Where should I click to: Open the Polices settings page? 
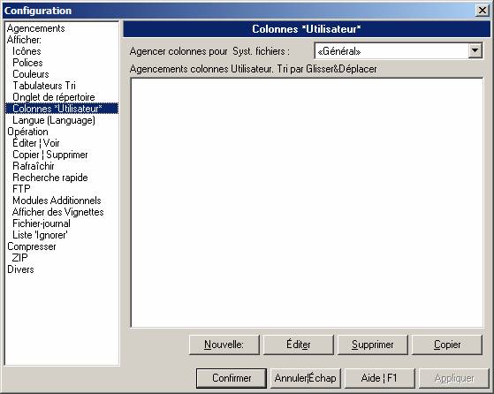pyautogui.click(x=27, y=63)
